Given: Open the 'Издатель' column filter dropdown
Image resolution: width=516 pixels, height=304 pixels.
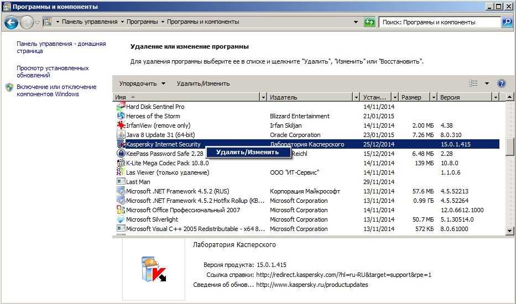Looking at the screenshot, I should click(356, 97).
